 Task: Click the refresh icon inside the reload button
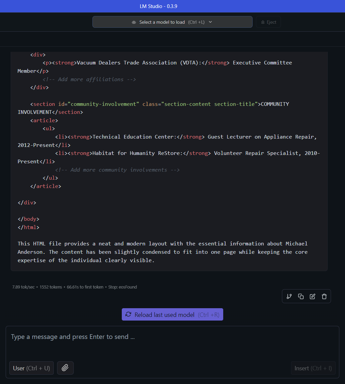click(129, 314)
